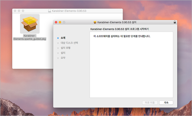192x116 pixels.
Task: Select the 설치 유형 step
Action: [x=65, y=48]
